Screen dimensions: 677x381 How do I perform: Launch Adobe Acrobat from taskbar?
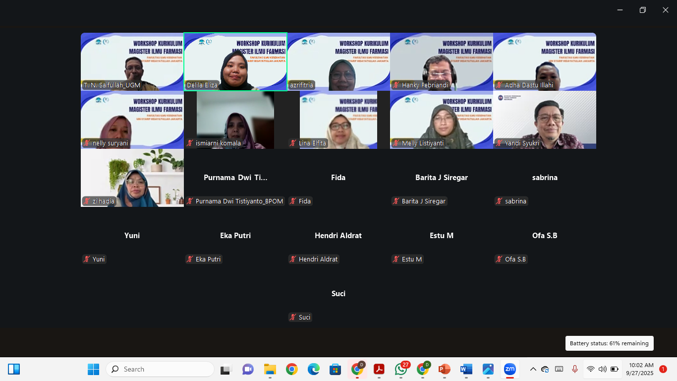pos(379,369)
